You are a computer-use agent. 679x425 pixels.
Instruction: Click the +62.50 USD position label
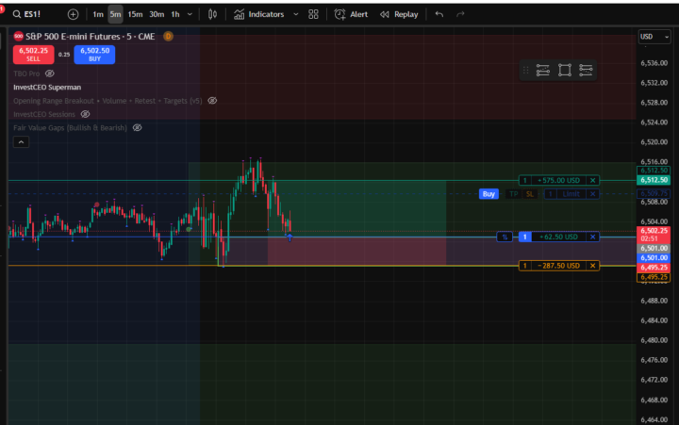(x=558, y=237)
